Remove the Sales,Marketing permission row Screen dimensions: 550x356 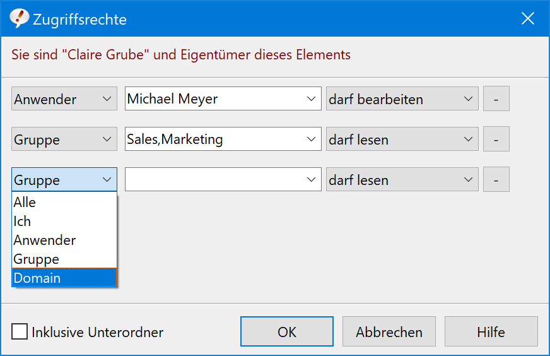click(x=496, y=139)
